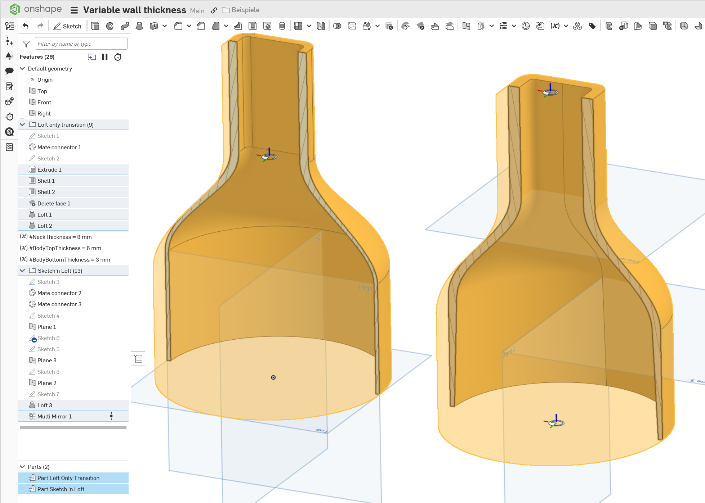Screen dimensions: 705x503
Task: Pause feature regeneration with pause icon
Action: point(105,57)
